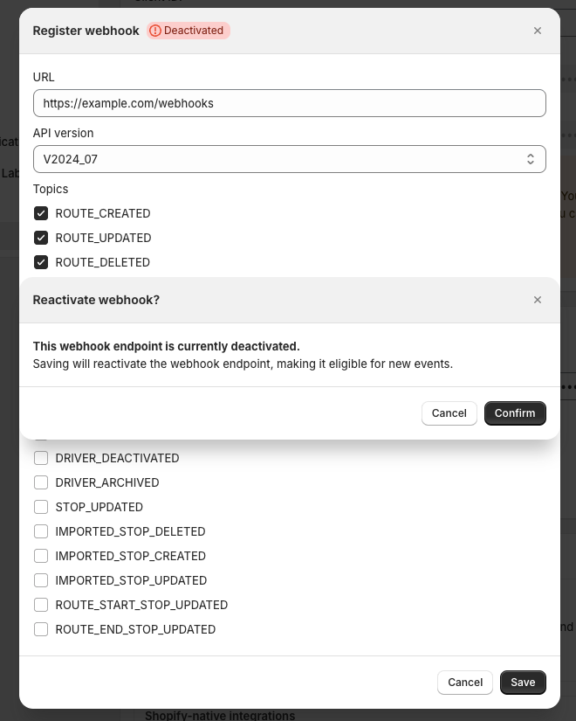The width and height of the screenshot is (576, 721).
Task: Close the Reactivate webhook prompt
Action: click(538, 300)
